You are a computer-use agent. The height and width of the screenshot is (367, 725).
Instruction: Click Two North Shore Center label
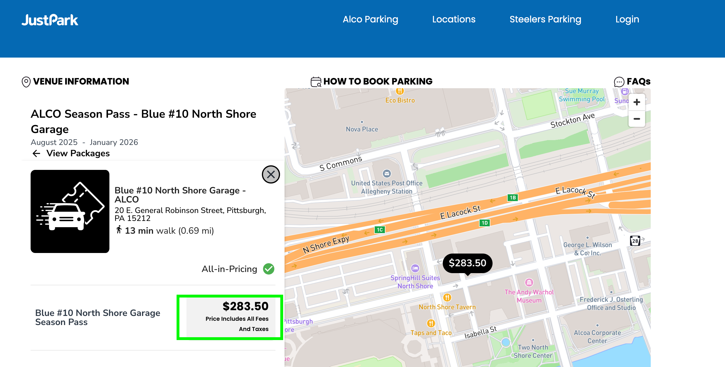533,351
